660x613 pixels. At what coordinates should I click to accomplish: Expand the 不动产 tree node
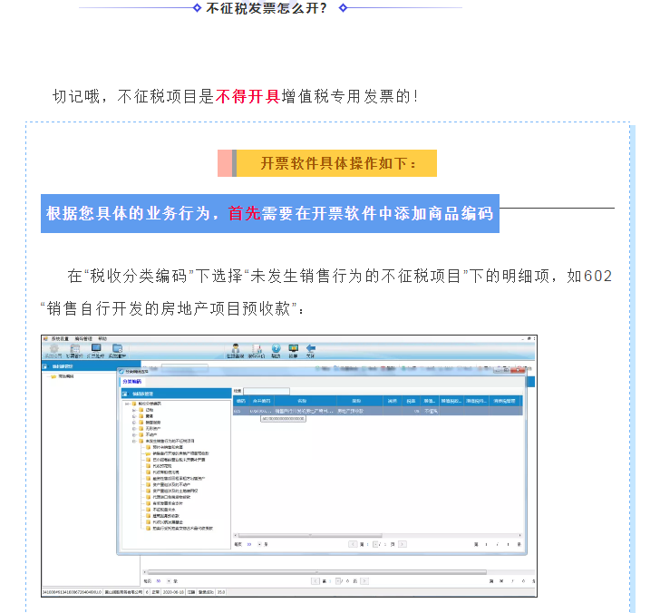tap(134, 434)
